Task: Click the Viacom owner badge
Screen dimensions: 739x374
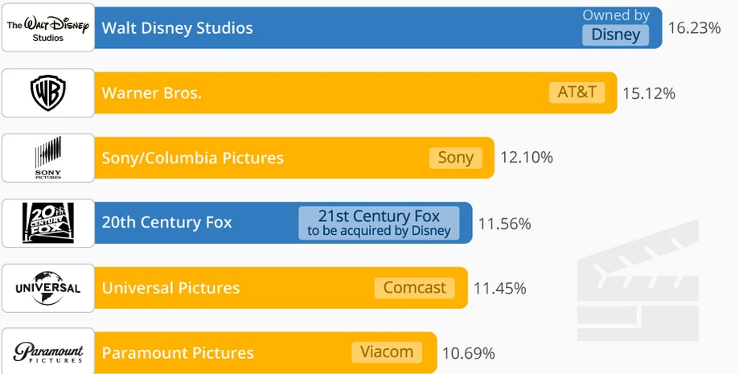Action: pyautogui.click(x=387, y=352)
